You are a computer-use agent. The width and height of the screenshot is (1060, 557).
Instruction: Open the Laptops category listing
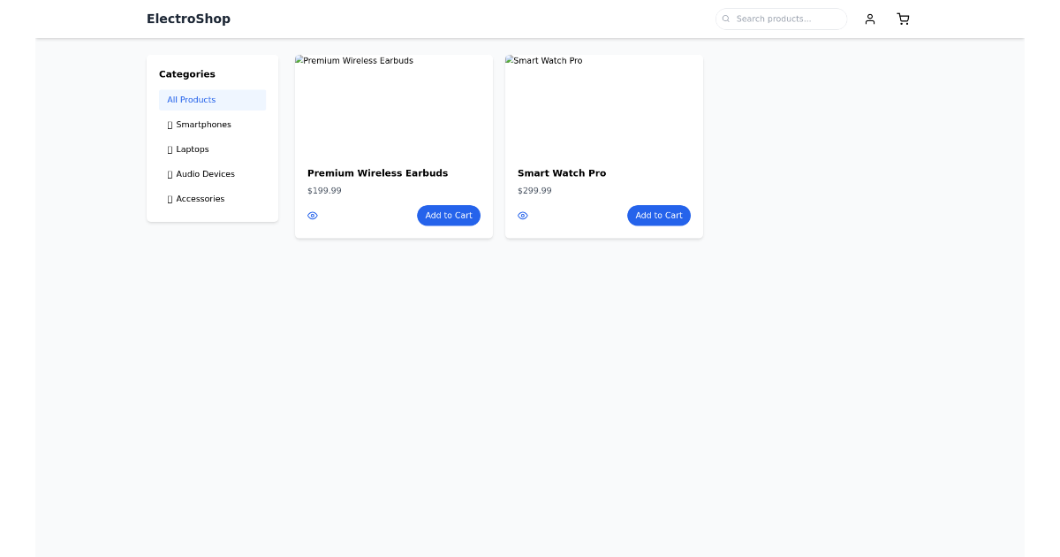192,149
